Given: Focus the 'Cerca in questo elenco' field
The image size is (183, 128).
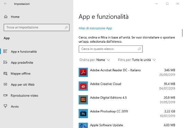Looking at the screenshot, I should 111,49.
